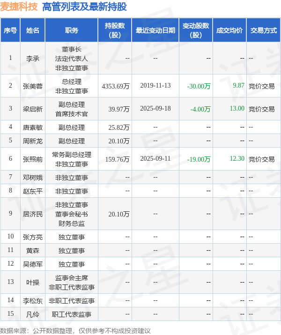Click 周新龙's shareholding 20.10万
Viewport: 281px width, 335px height.
click(x=118, y=141)
